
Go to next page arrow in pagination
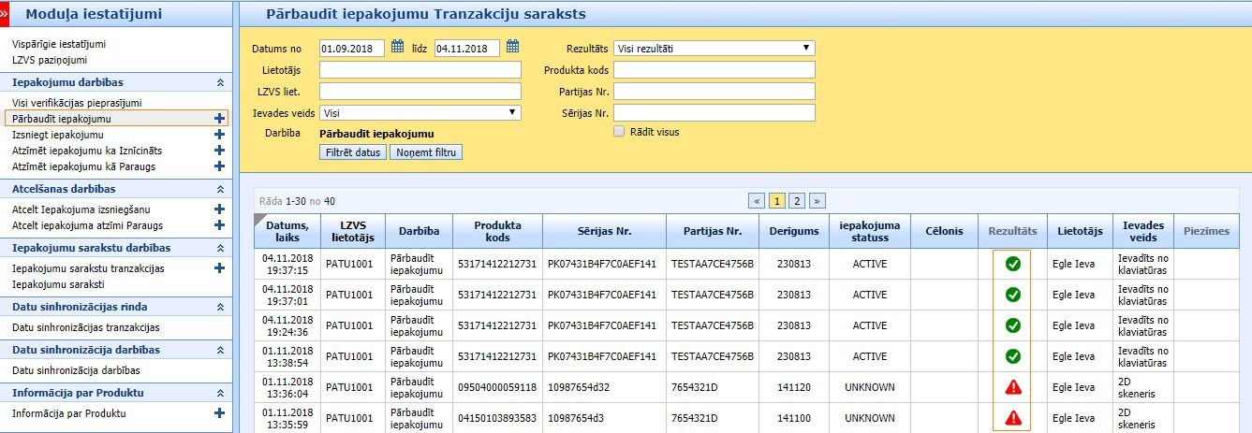click(817, 200)
